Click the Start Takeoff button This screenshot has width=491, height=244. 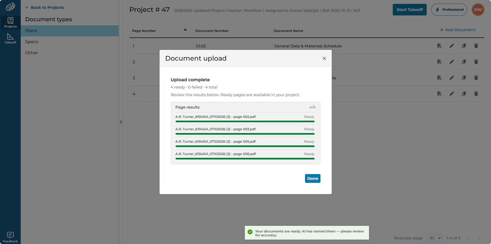410,10
